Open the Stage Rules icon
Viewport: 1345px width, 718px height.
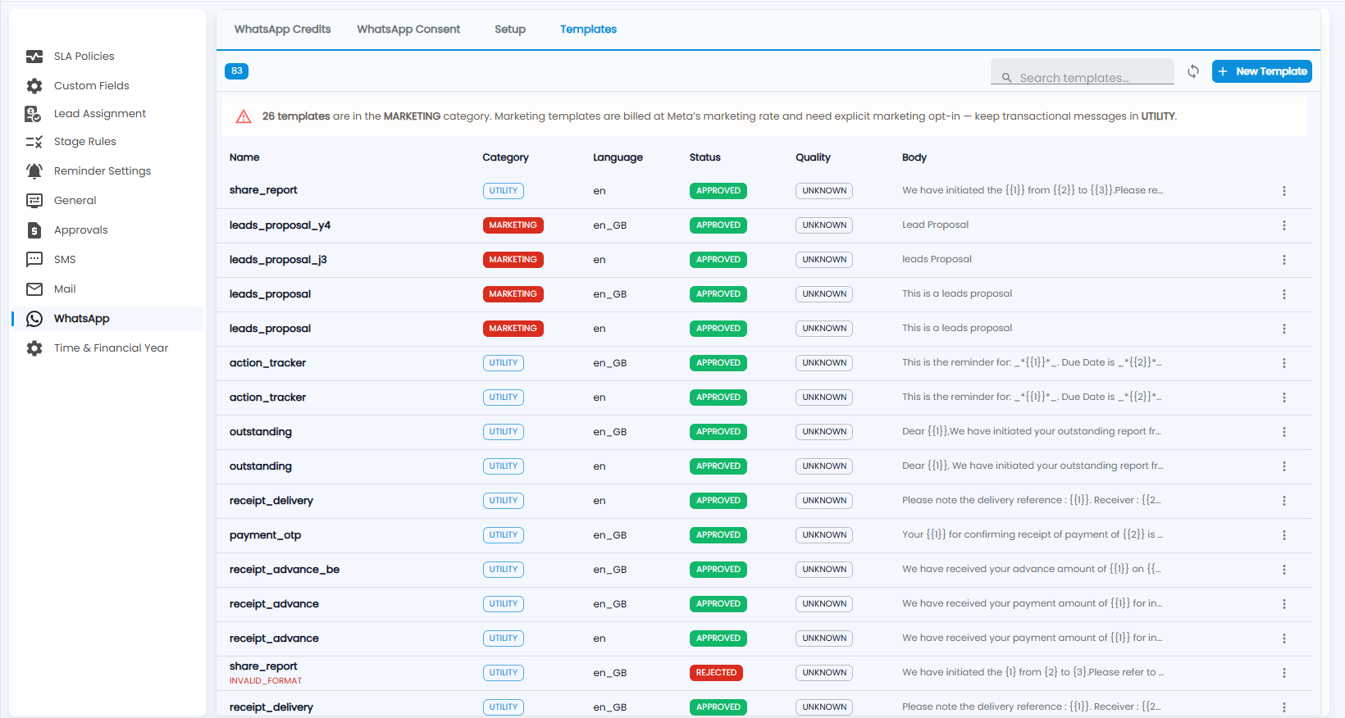click(x=34, y=142)
